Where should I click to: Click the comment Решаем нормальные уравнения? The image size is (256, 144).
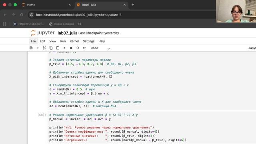(93, 115)
